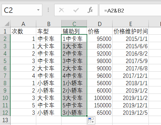
Task: Select row 1 header
Action: tap(5, 31)
